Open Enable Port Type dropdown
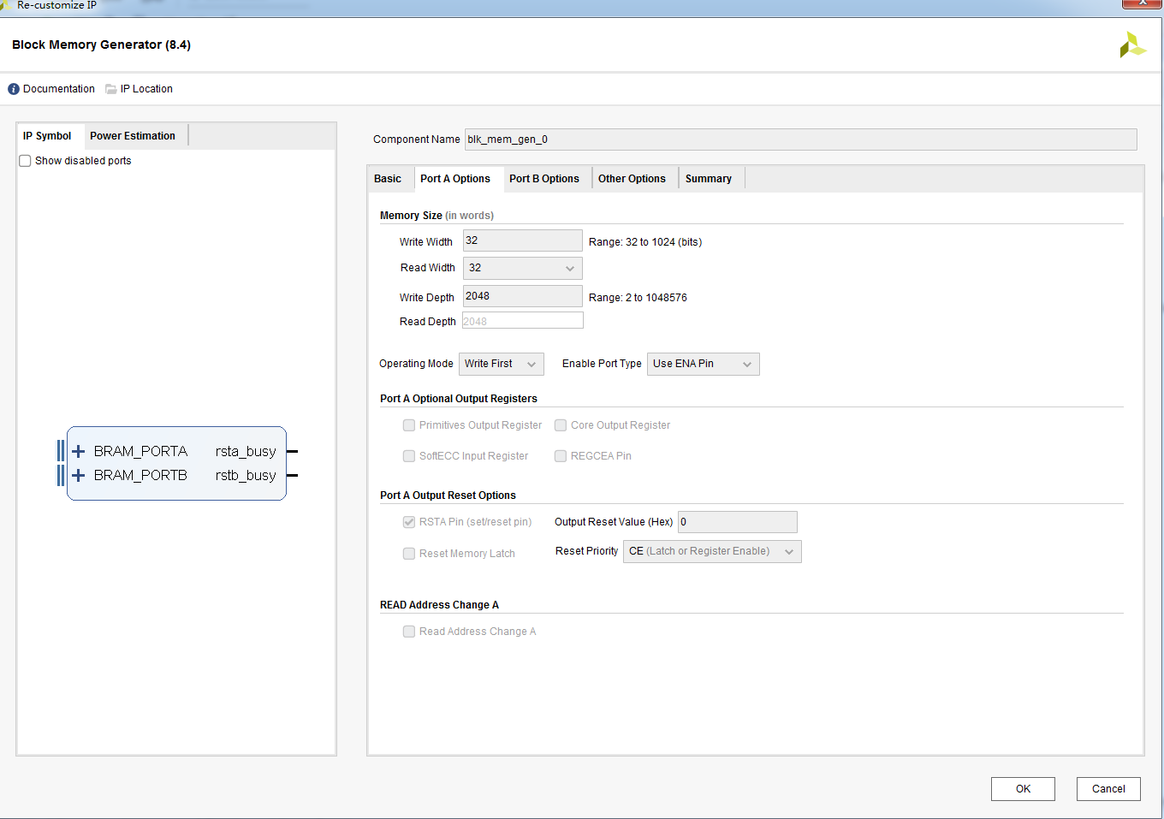The width and height of the screenshot is (1164, 819). pos(704,364)
